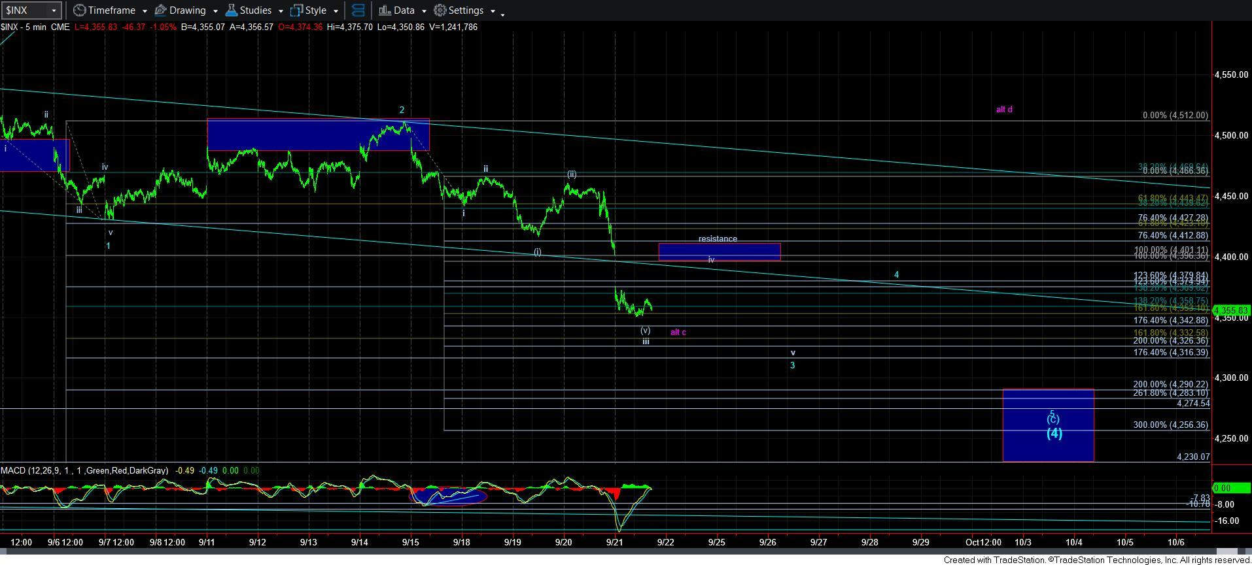Open the Studies menu label
Screen dimensions: 1252x565
(x=255, y=10)
